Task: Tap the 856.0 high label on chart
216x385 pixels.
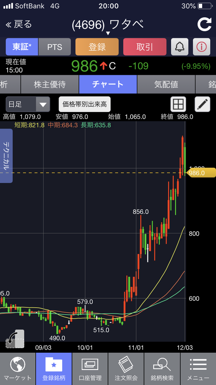Action: click(x=141, y=212)
